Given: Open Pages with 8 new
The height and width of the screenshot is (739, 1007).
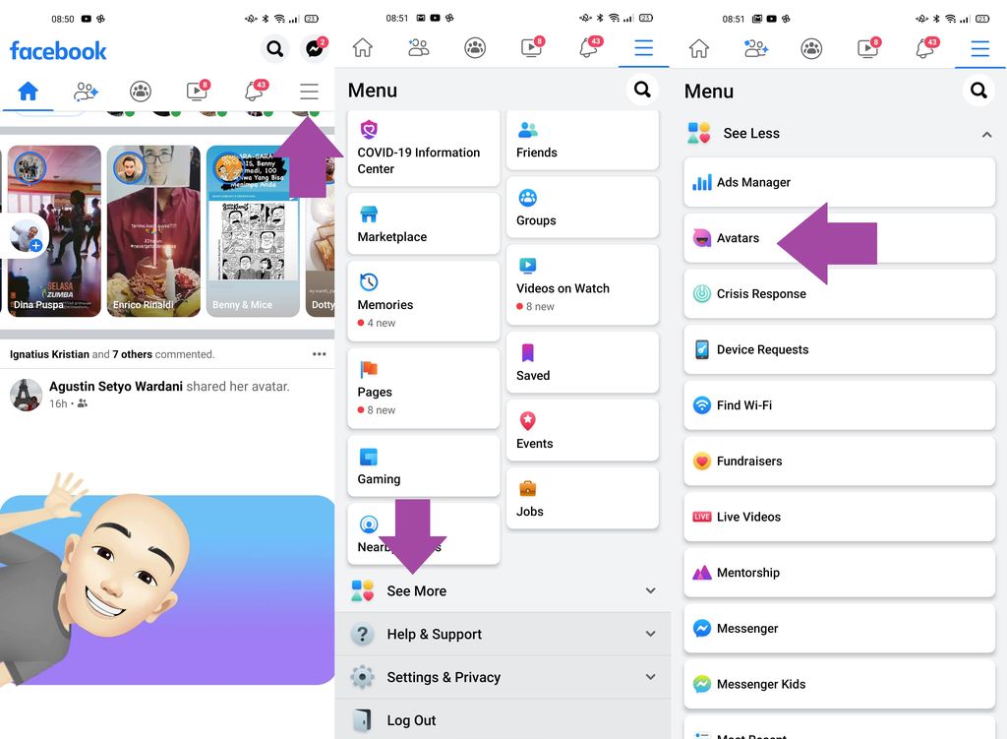Looking at the screenshot, I should click(423, 388).
